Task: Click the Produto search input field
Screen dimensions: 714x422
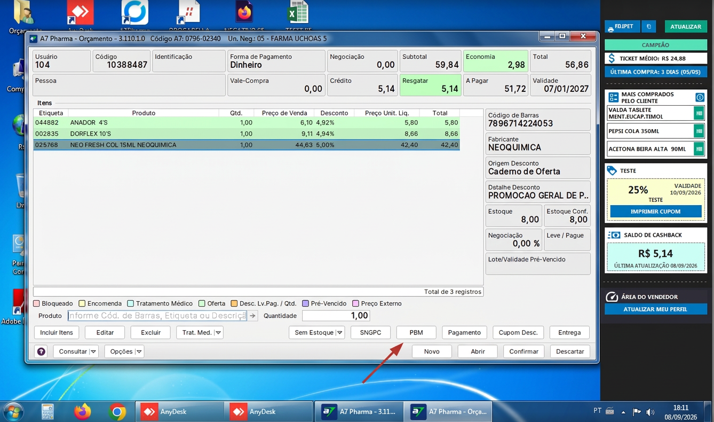Action: coord(157,316)
